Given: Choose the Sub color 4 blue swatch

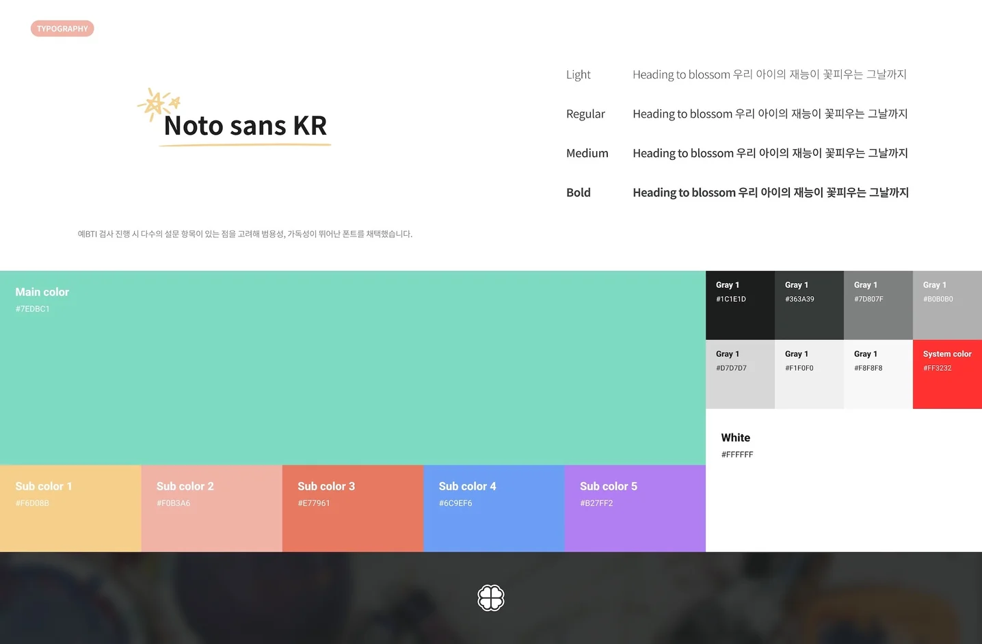Looking at the screenshot, I should (494, 509).
